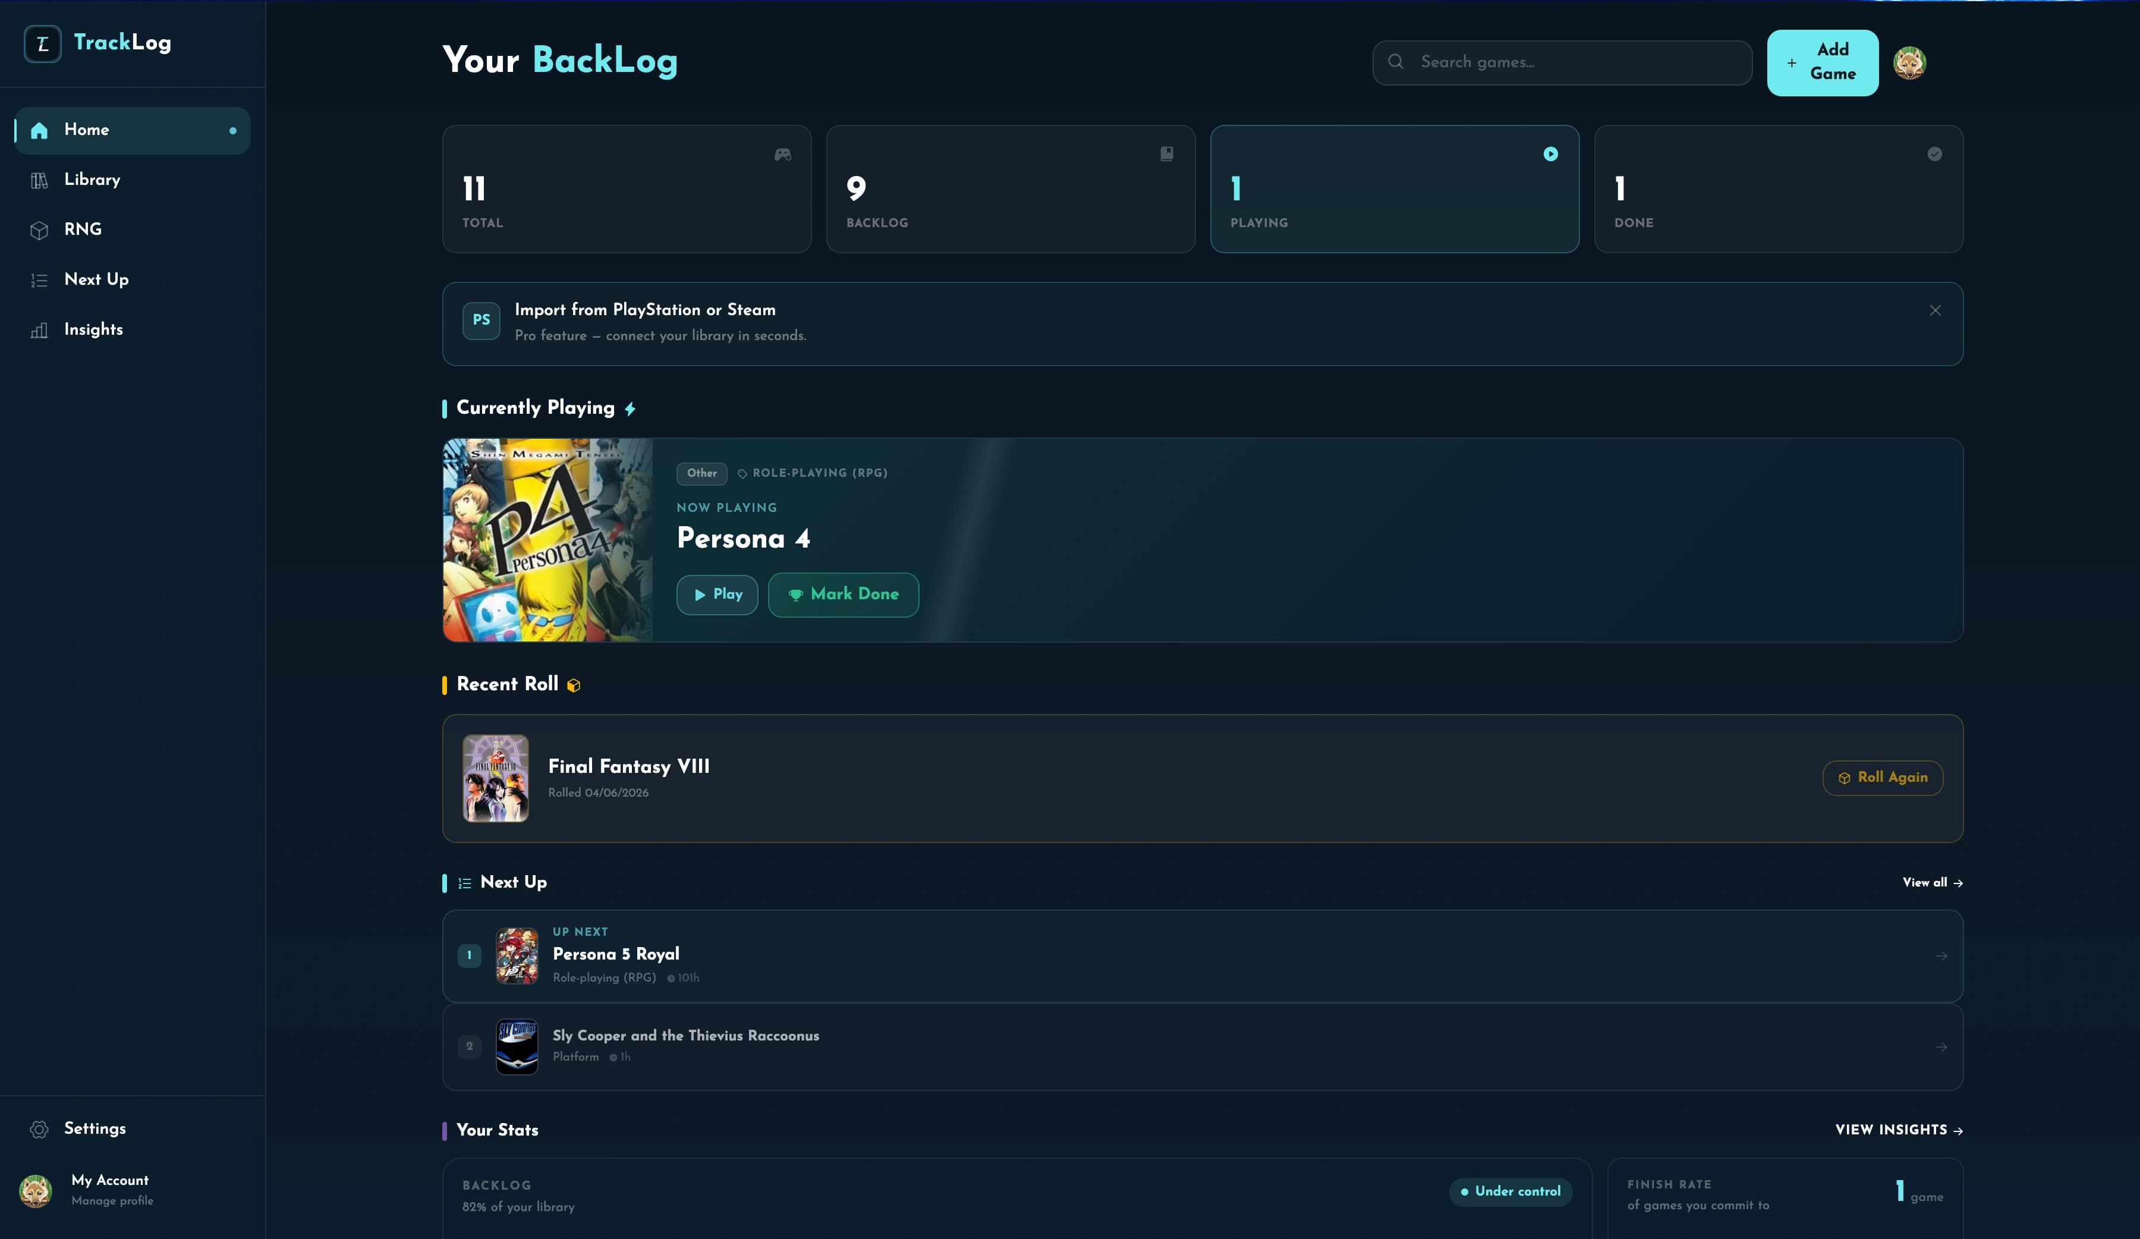
Task: Open the Persona 4 cover art
Action: tap(547, 540)
